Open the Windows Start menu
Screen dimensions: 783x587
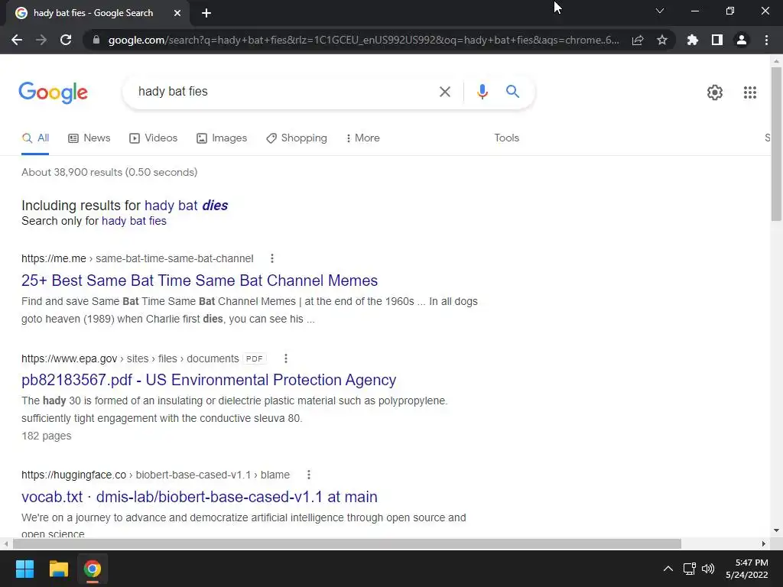(x=24, y=569)
